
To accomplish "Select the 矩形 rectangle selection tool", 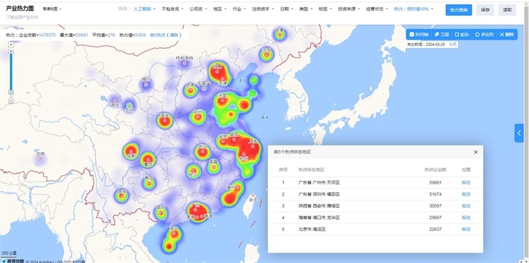I will click(x=462, y=34).
